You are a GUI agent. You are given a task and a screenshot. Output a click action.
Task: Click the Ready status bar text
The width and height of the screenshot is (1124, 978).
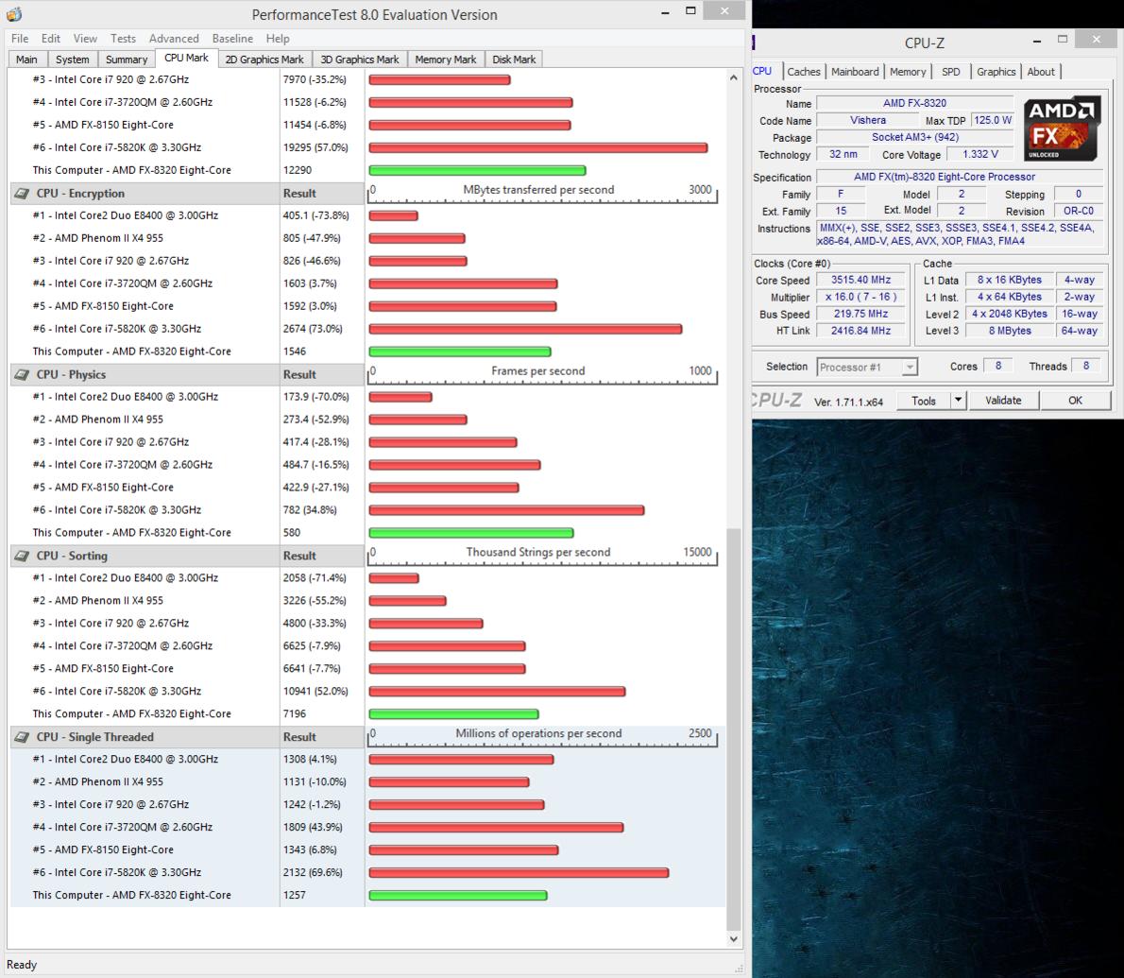point(22,965)
